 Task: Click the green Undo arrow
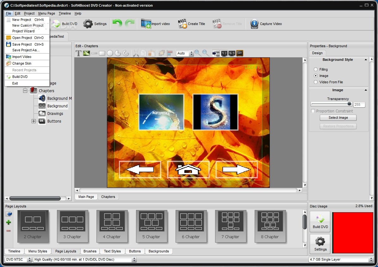pos(117,24)
